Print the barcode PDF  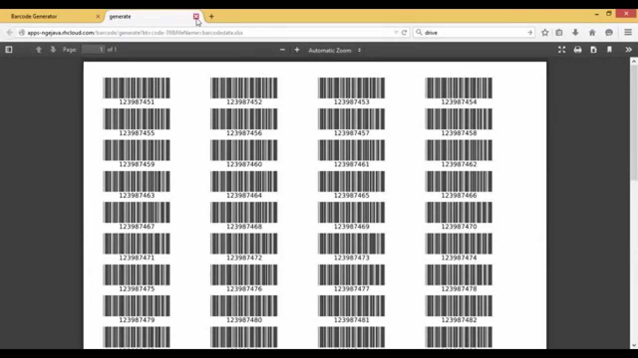coord(578,50)
